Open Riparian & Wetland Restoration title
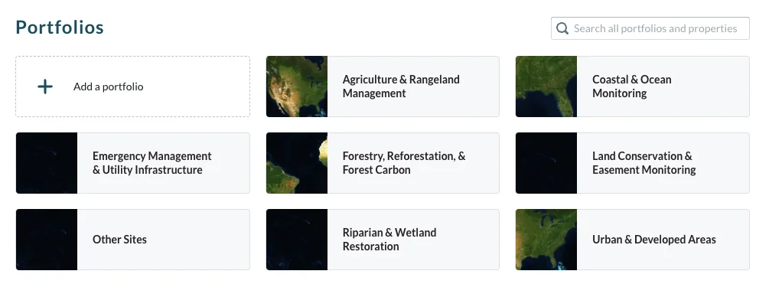Viewport: 769px width, 284px height. [x=389, y=240]
